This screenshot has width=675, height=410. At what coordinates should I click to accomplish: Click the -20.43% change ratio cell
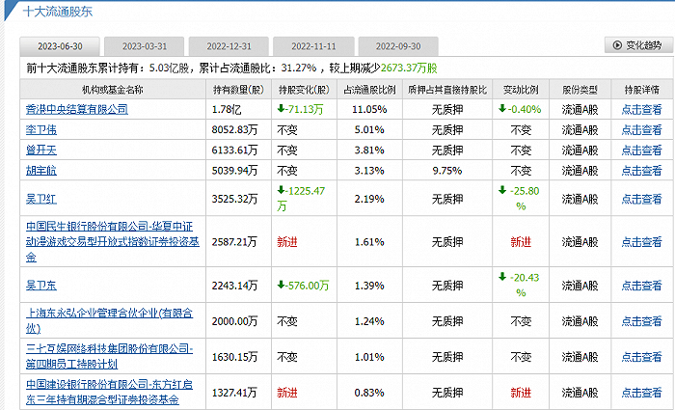520,286
